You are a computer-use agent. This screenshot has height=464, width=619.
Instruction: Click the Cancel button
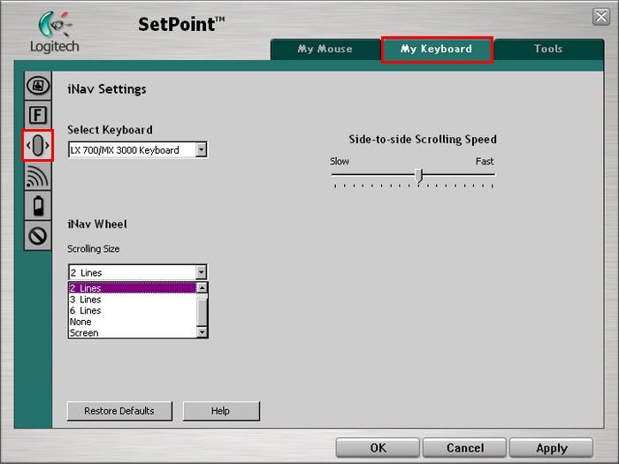[464, 448]
